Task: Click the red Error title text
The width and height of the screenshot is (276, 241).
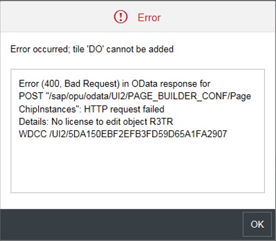Action: point(149,18)
